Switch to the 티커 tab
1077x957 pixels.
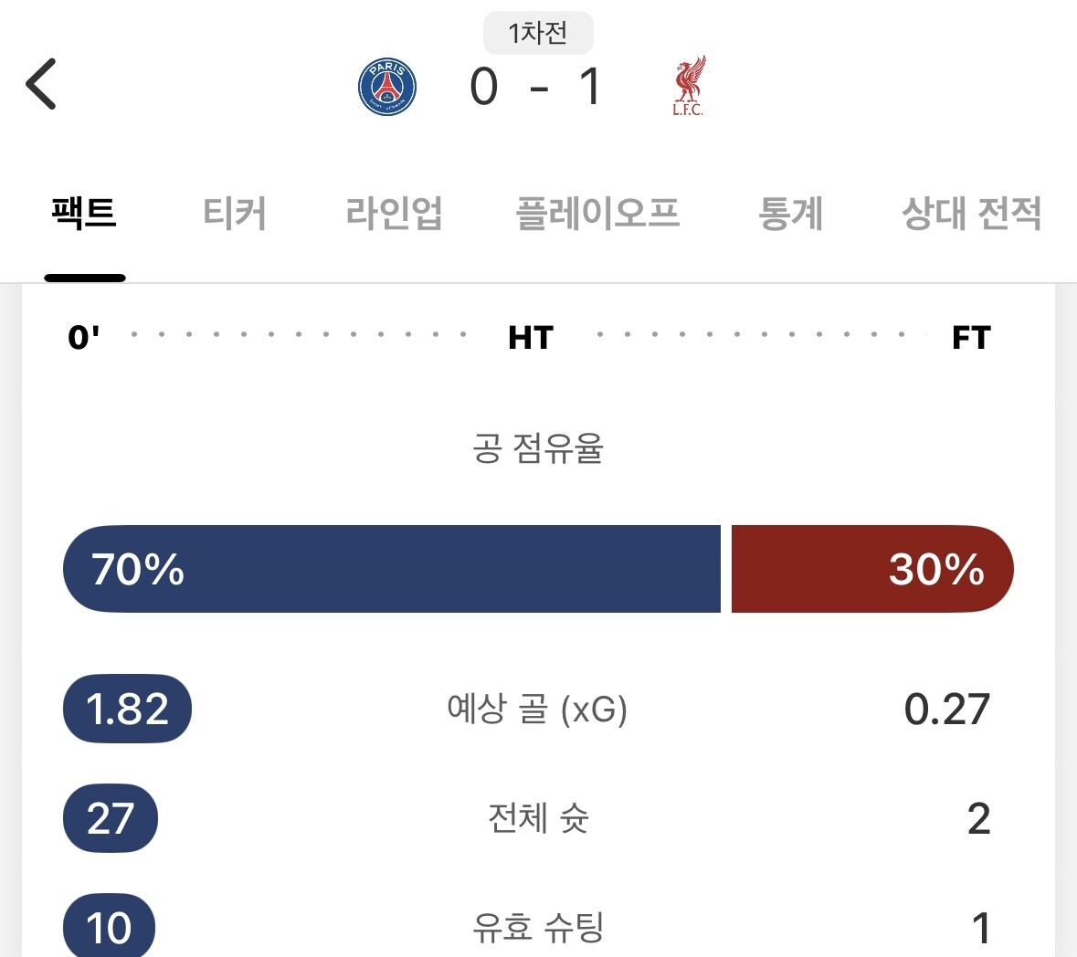pyautogui.click(x=235, y=214)
